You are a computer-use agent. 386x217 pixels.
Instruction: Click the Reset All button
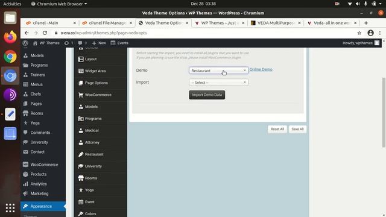pyautogui.click(x=277, y=129)
